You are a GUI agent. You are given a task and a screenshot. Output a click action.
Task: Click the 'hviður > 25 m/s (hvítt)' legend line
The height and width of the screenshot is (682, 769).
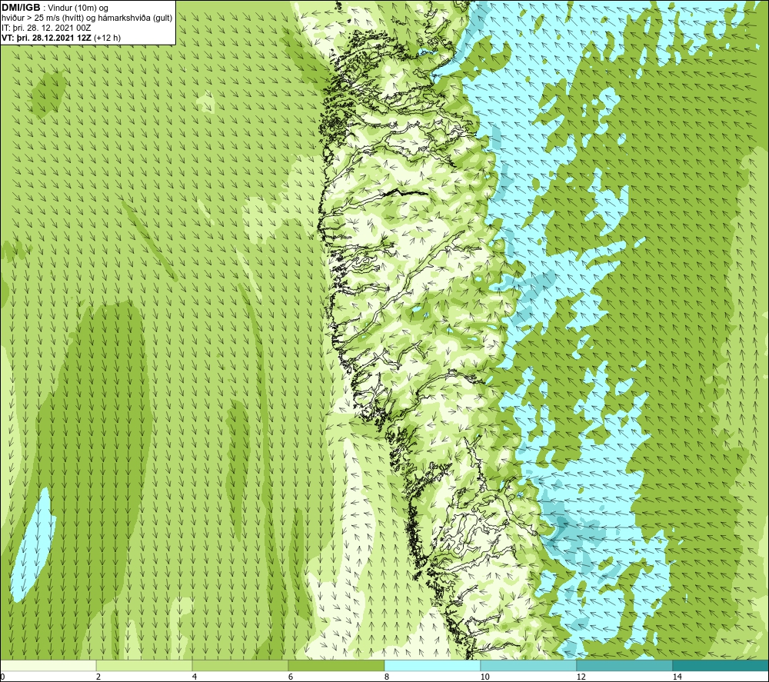pos(87,18)
